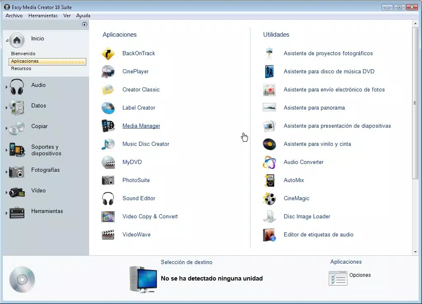Open the Copiar discs sidebar icon
Screen dimensions: 422x304
click(x=17, y=128)
